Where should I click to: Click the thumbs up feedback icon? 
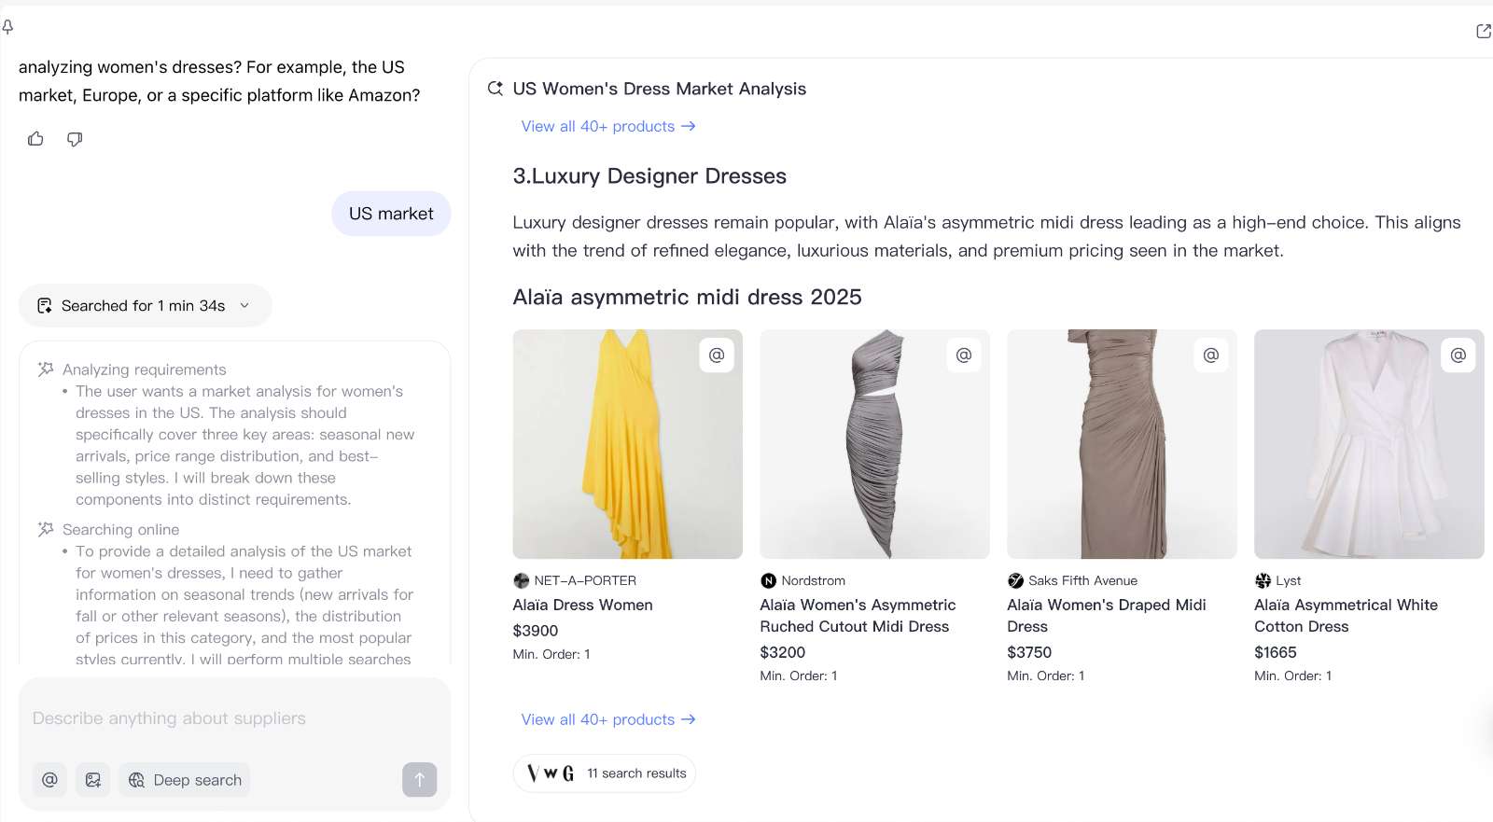click(35, 139)
